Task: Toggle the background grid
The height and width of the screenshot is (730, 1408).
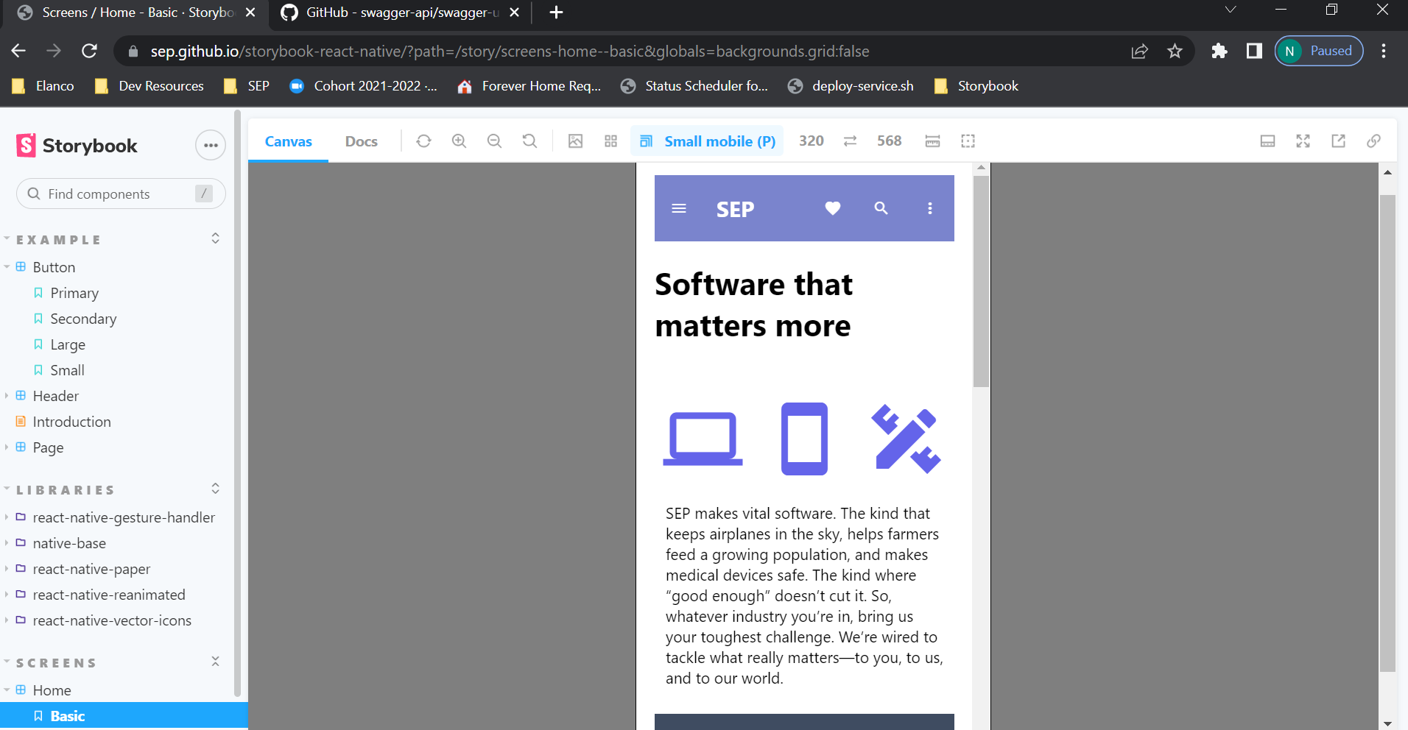Action: point(610,141)
